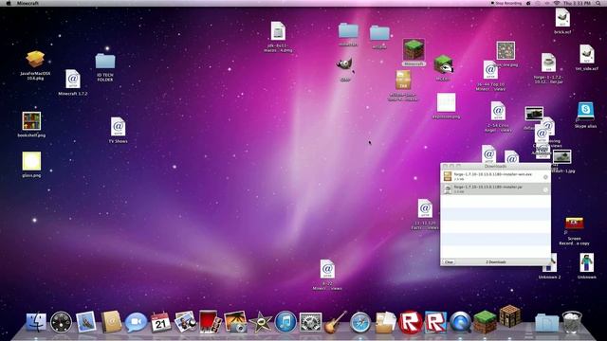Select JavaForMacOSX 10.6.pkg package icon
Screen dimensions: 607x341
click(35, 60)
